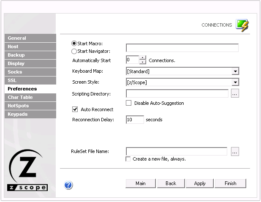
Task: Browse for the Scripting Directory
Action: pos(235,93)
